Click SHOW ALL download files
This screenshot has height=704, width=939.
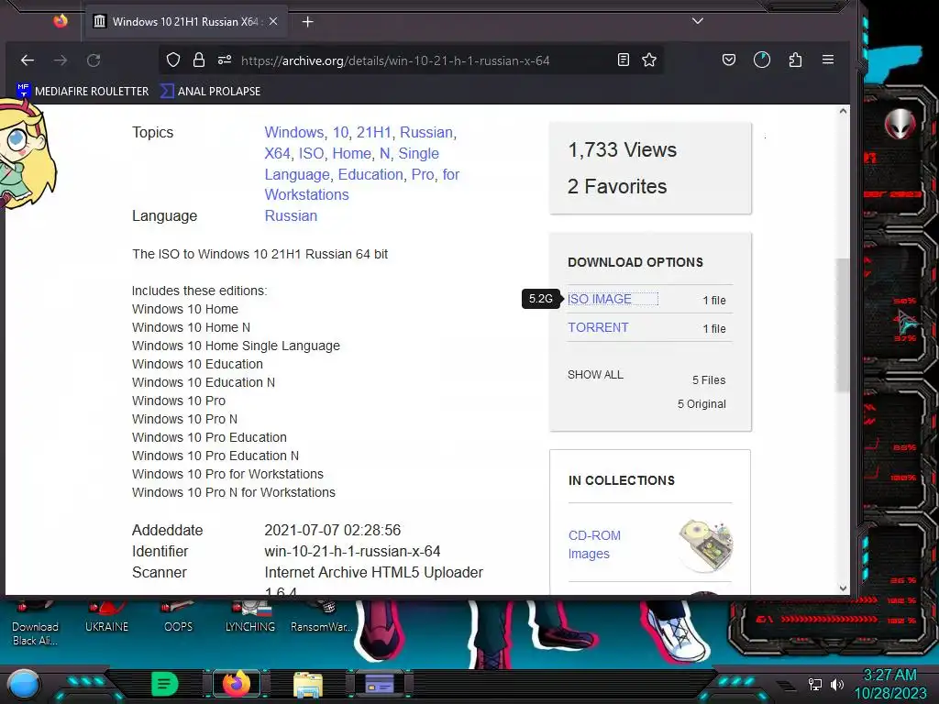tap(595, 375)
